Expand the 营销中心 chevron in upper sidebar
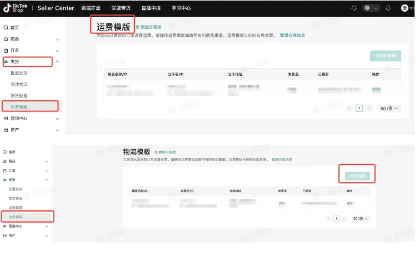The height and width of the screenshot is (271, 419). click(x=57, y=119)
